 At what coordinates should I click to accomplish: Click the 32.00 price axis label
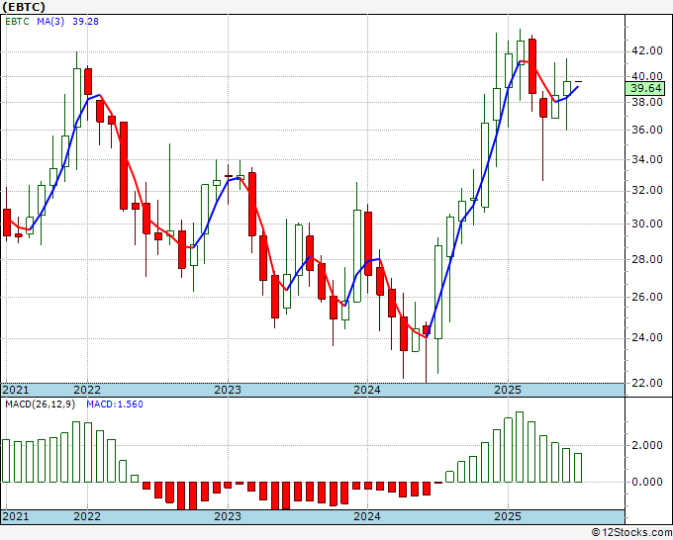pyautogui.click(x=647, y=191)
